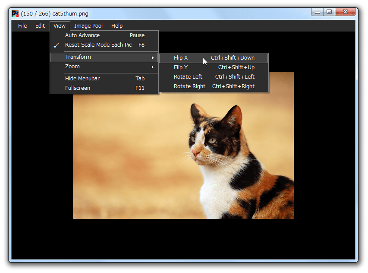This screenshot has width=368, height=273.
Task: Maximize the viewer window
Action: [329, 12]
